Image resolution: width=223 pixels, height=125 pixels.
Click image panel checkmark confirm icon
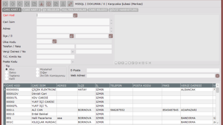pyautogui.click(x=133, y=63)
